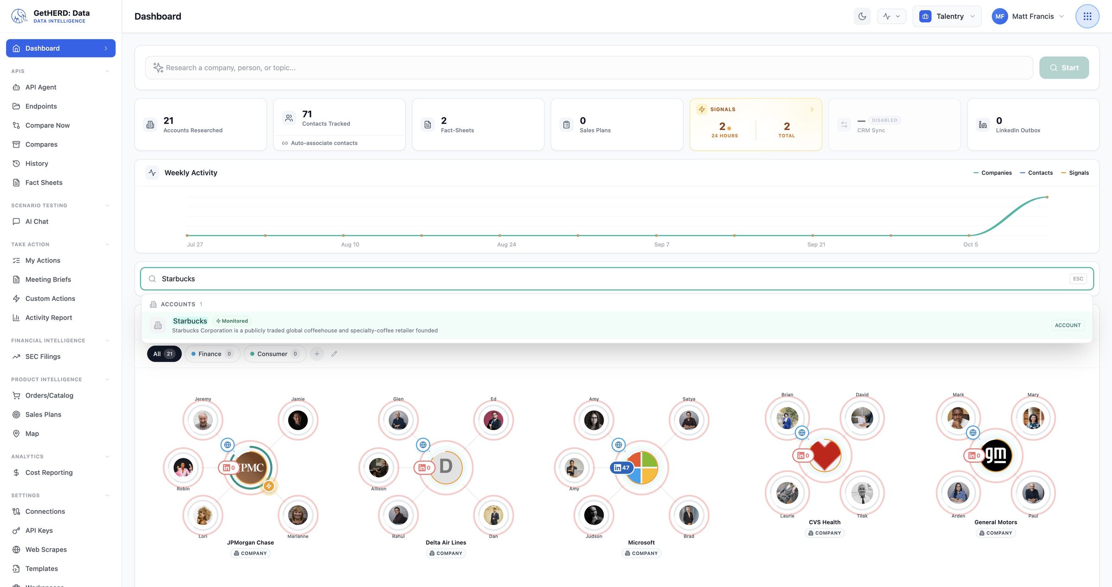
Task: Open the Talentry workspace dropdown
Action: 947,16
